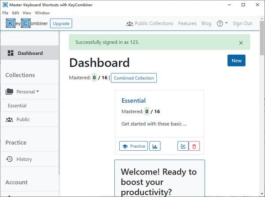Create a new collection with the New button
This screenshot has height=197, width=265.
[236, 60]
